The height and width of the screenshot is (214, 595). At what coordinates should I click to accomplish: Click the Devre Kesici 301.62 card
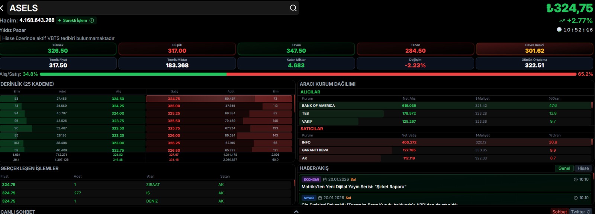534,49
